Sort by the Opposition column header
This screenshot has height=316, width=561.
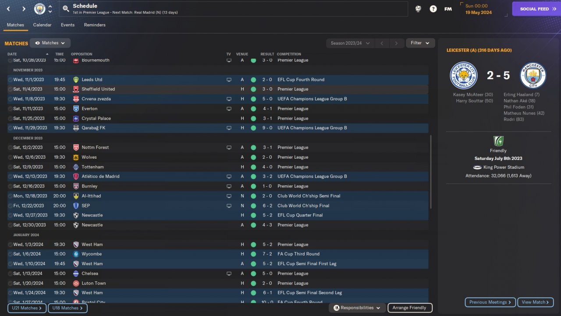coord(82,54)
